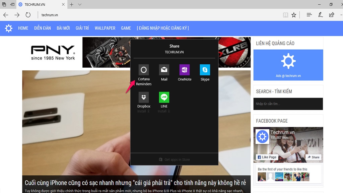Open the GAME menu item
Viewport: 343px width, 193px height.
[x=126, y=28]
